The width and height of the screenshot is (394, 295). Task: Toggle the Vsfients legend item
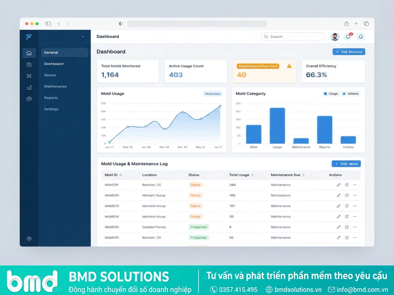(x=351, y=94)
